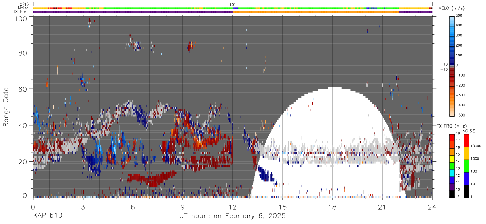Click the purple swatch in the TX frequency legend
Screen dimensions: 486x224
click(453, 186)
